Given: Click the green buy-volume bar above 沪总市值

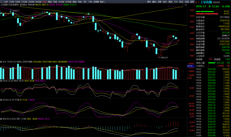Looking at the screenshot, I should (205, 11).
